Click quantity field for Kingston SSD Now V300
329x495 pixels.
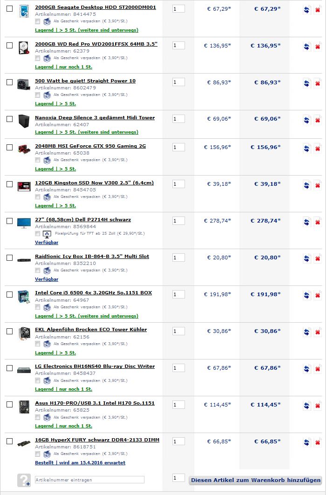click(178, 184)
